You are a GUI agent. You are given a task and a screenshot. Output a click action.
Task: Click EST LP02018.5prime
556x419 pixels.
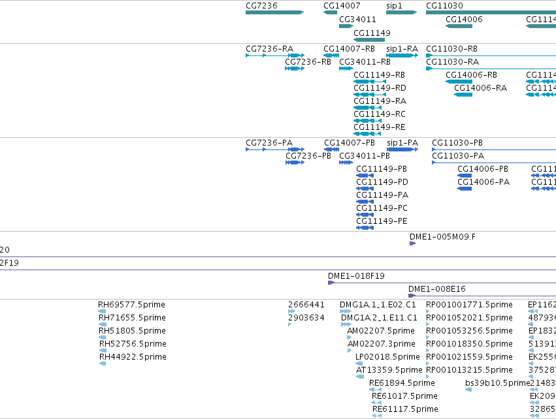pyautogui.click(x=359, y=364)
